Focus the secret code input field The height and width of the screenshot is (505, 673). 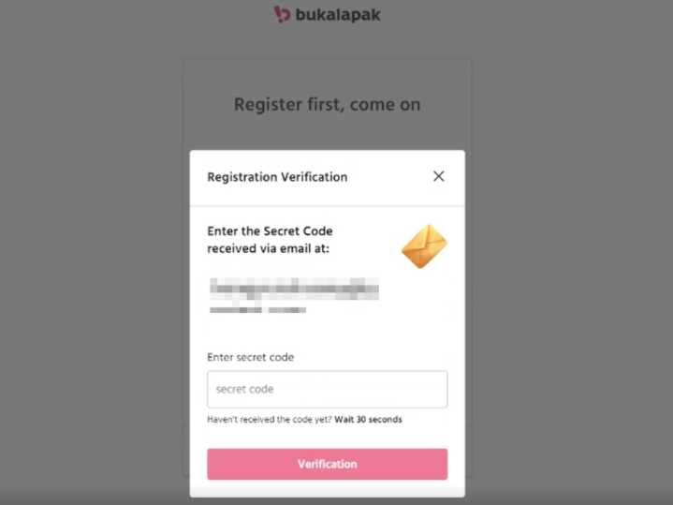[327, 389]
